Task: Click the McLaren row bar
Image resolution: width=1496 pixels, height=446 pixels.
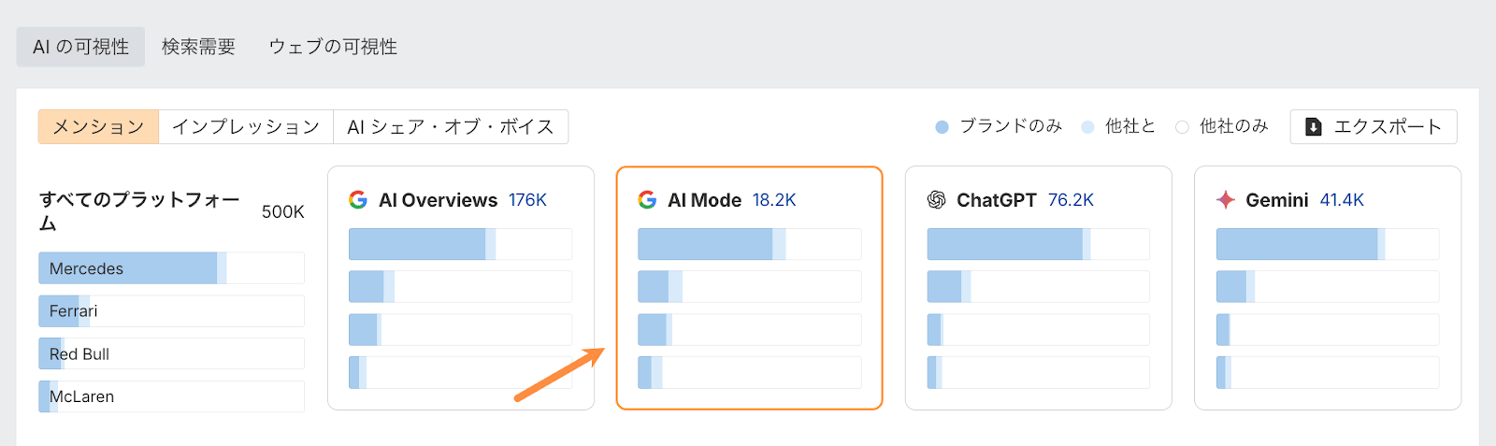Action: pos(171,396)
